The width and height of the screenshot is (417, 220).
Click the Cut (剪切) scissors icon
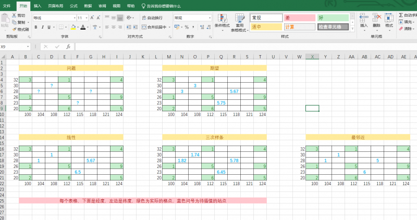point(14,16)
